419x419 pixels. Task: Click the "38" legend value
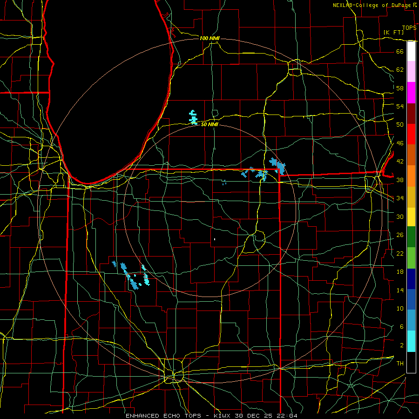click(x=400, y=180)
